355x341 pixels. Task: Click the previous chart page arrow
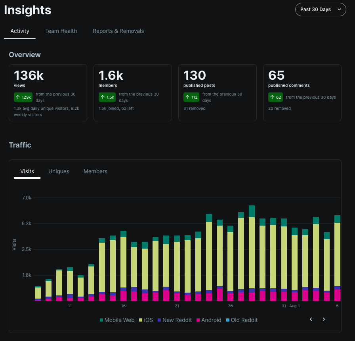click(x=311, y=319)
